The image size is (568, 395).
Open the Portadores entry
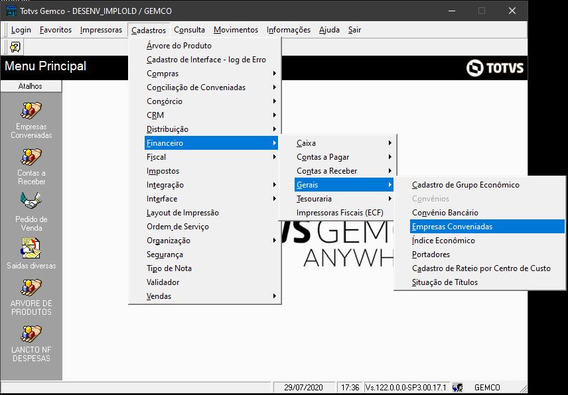(487, 254)
